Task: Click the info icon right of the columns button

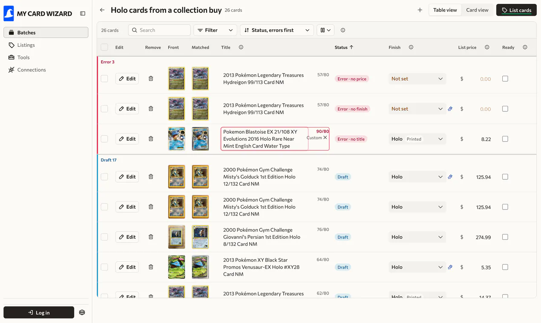Action: point(343,30)
